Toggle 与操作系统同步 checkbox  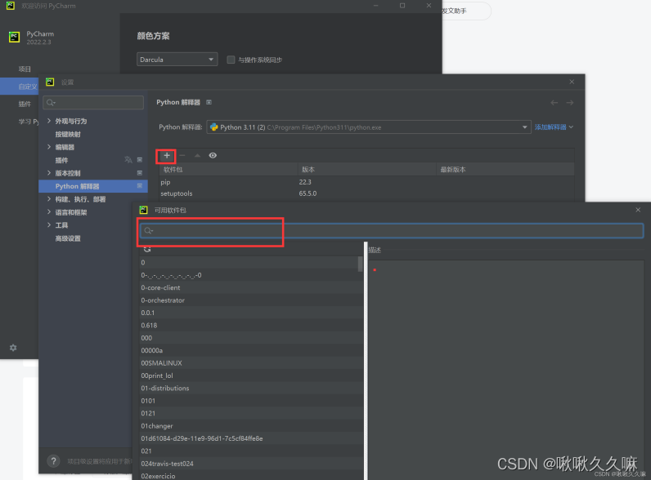pos(231,60)
